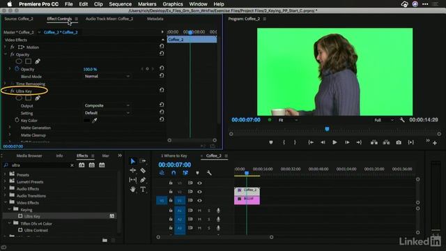Viewport: 446px width, 251px height.
Task: Pick pen mask tool under Opacity
Action: coord(38,61)
